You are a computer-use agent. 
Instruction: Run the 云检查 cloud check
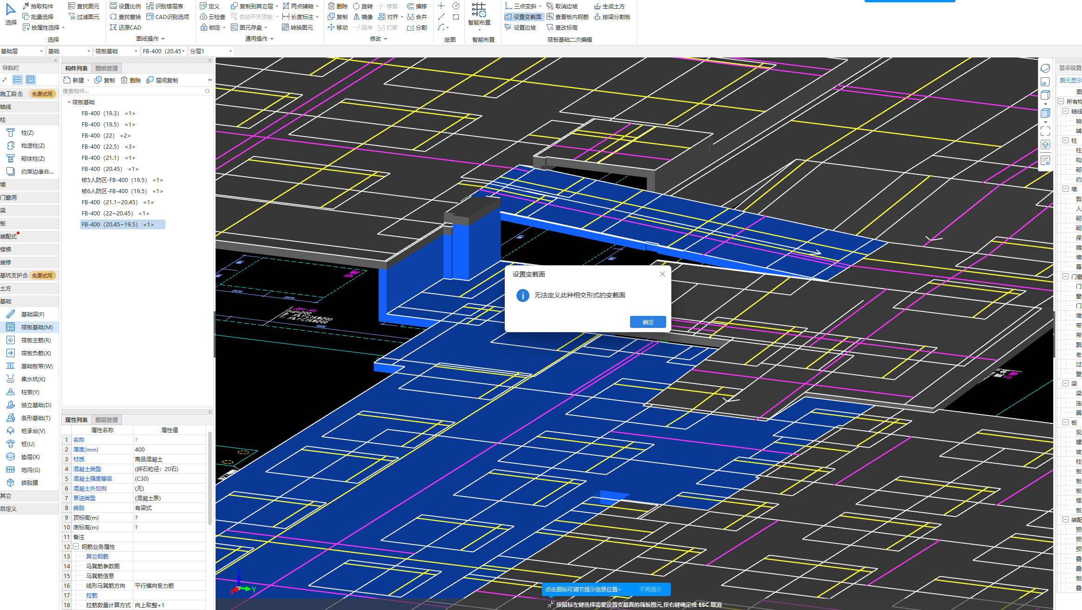(x=212, y=17)
